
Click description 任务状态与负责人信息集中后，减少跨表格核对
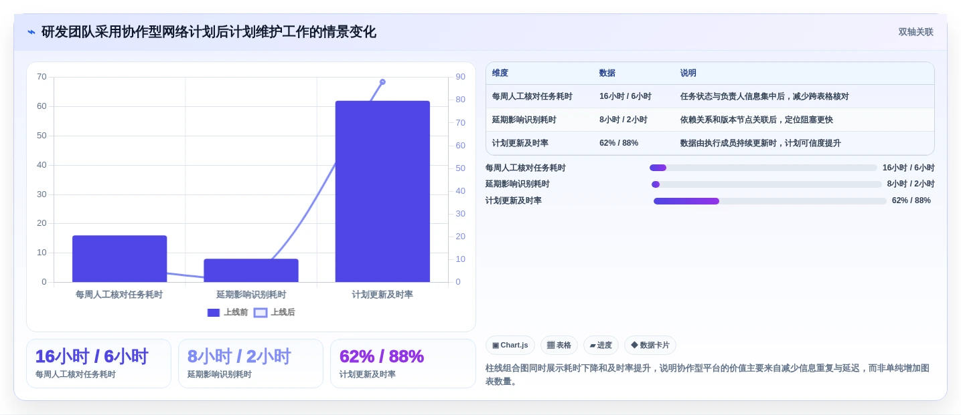click(x=765, y=96)
